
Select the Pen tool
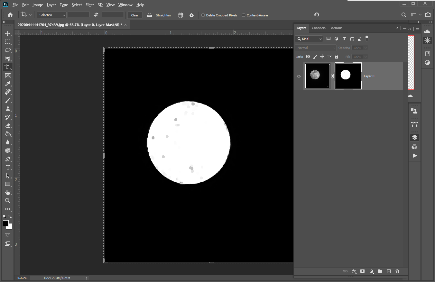tap(8, 159)
